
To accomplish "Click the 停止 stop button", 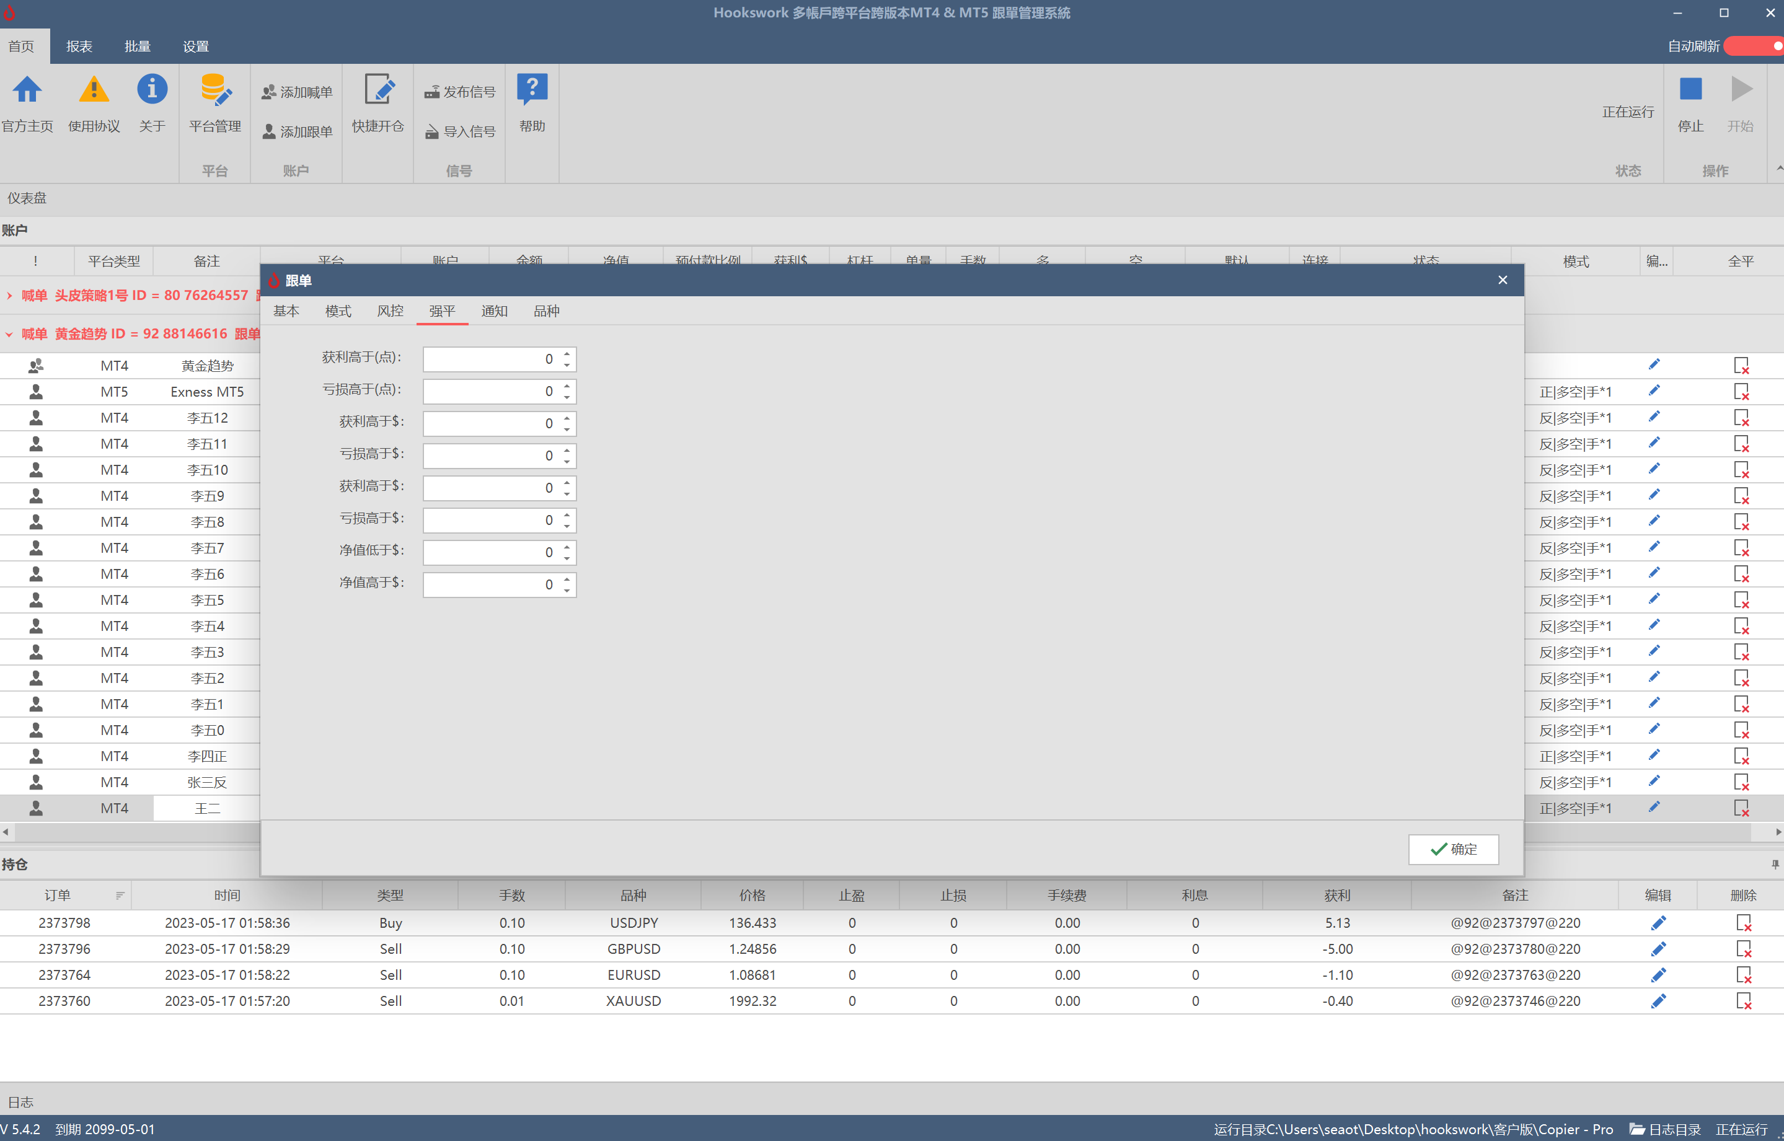I will (x=1690, y=90).
